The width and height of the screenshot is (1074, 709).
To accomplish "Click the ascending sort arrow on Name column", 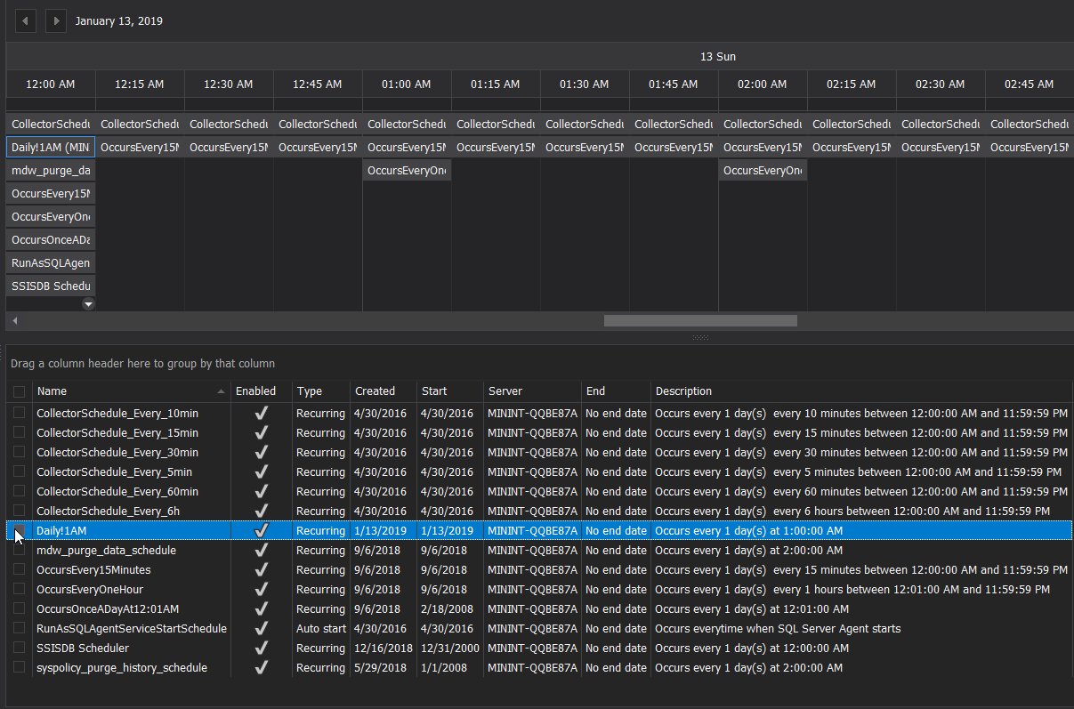I will 222,390.
